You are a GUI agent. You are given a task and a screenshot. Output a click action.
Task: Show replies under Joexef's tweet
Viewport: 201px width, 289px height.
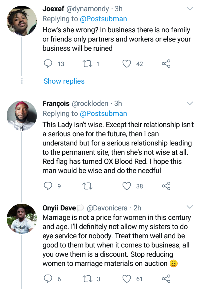(x=64, y=81)
